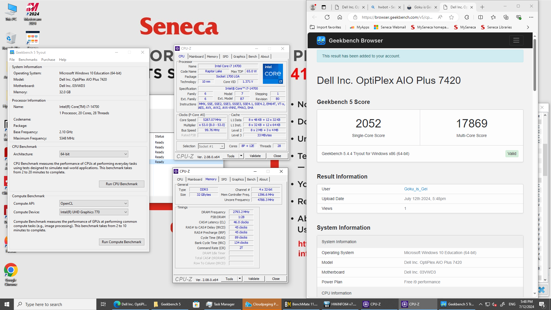Open Goku_is_Gei user profile link
The height and width of the screenshot is (310, 551).
click(416, 189)
